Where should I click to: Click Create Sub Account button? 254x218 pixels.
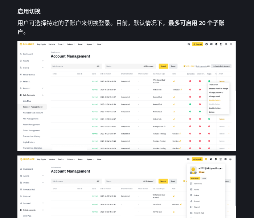click(x=221, y=66)
